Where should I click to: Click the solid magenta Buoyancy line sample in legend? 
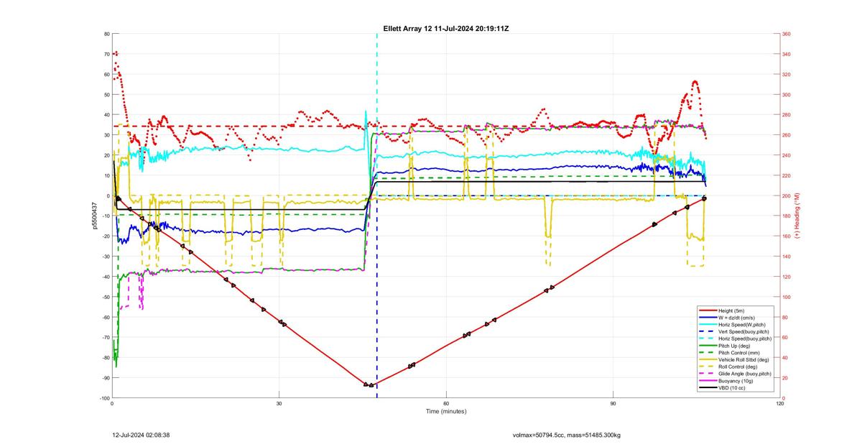[x=708, y=381]
